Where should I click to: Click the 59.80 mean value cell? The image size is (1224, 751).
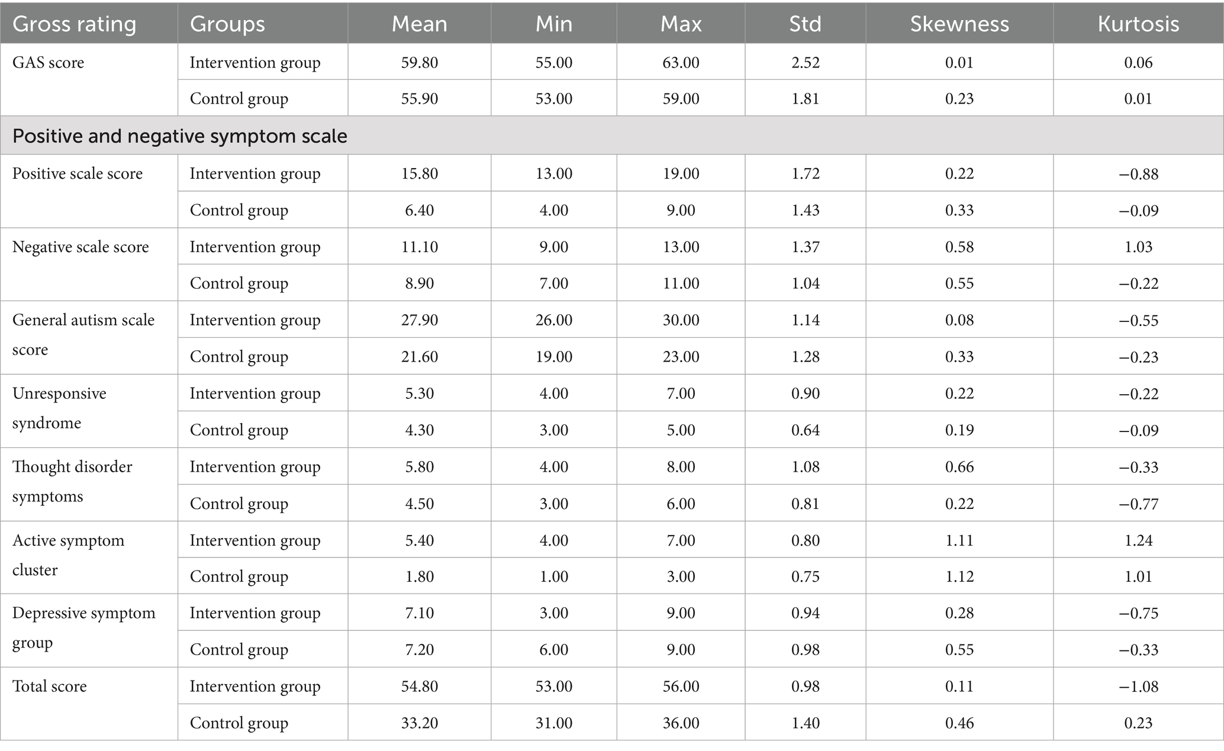(419, 62)
